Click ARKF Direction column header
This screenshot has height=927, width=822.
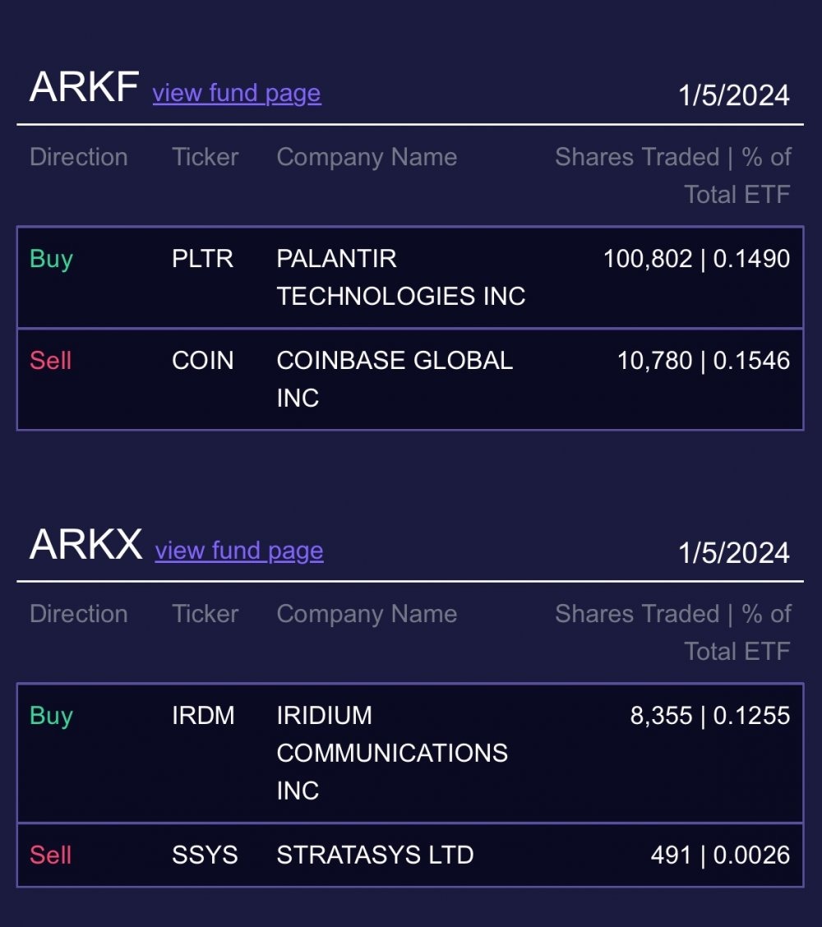coord(79,157)
